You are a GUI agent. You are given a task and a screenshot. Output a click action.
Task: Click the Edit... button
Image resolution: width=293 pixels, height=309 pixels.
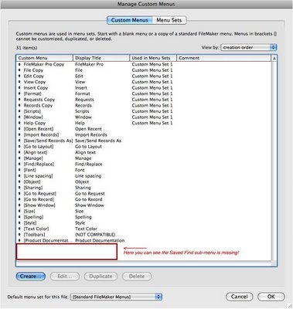coord(65,277)
